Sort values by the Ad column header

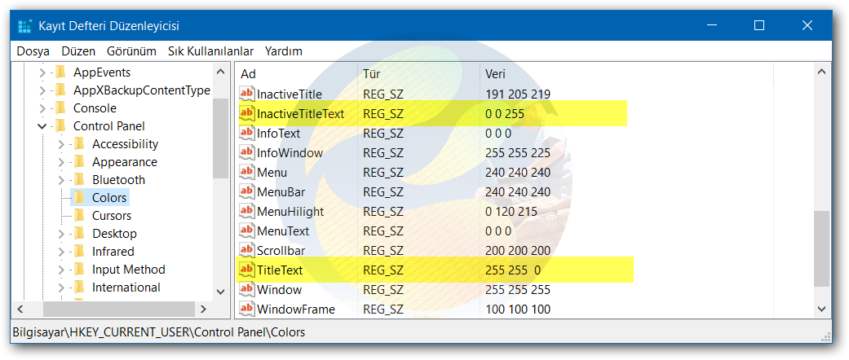click(x=297, y=73)
